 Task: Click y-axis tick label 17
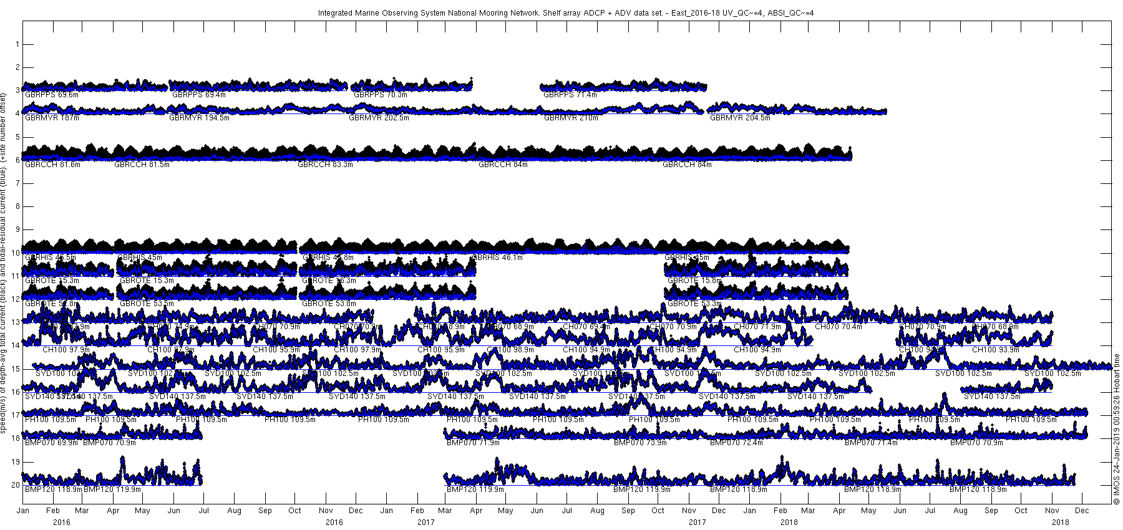click(15, 415)
